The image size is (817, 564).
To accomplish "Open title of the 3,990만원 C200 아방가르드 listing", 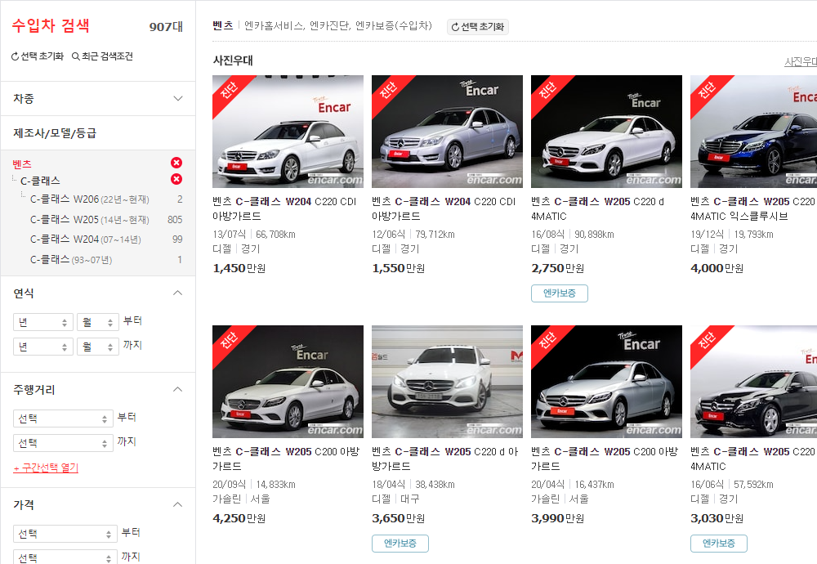I will 605,459.
